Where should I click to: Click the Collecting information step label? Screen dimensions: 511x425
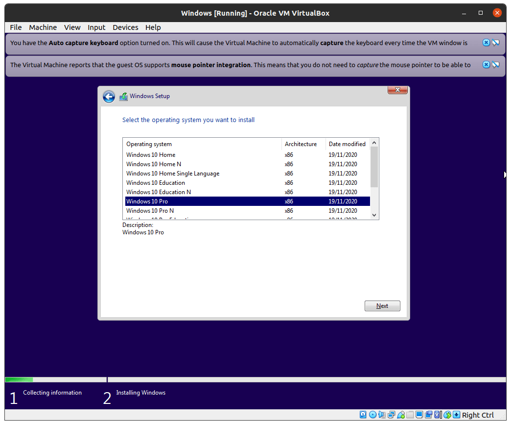(52, 393)
